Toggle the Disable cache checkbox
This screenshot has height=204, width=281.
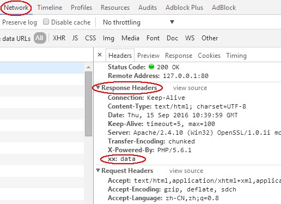click(x=46, y=22)
